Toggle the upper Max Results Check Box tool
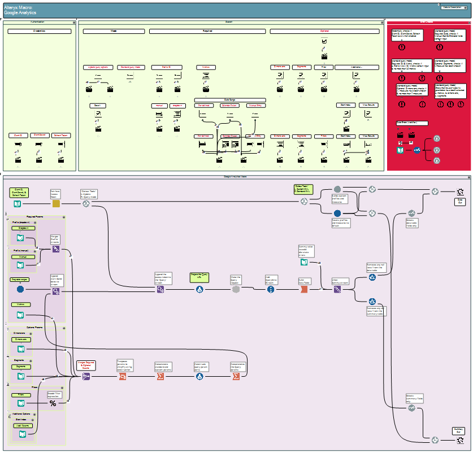 (x=368, y=114)
